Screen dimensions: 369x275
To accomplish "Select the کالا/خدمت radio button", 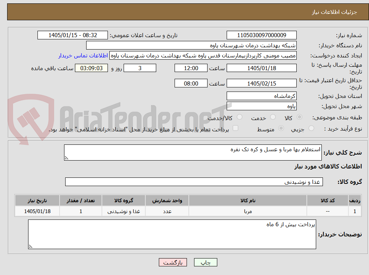I will click(x=239, y=117).
